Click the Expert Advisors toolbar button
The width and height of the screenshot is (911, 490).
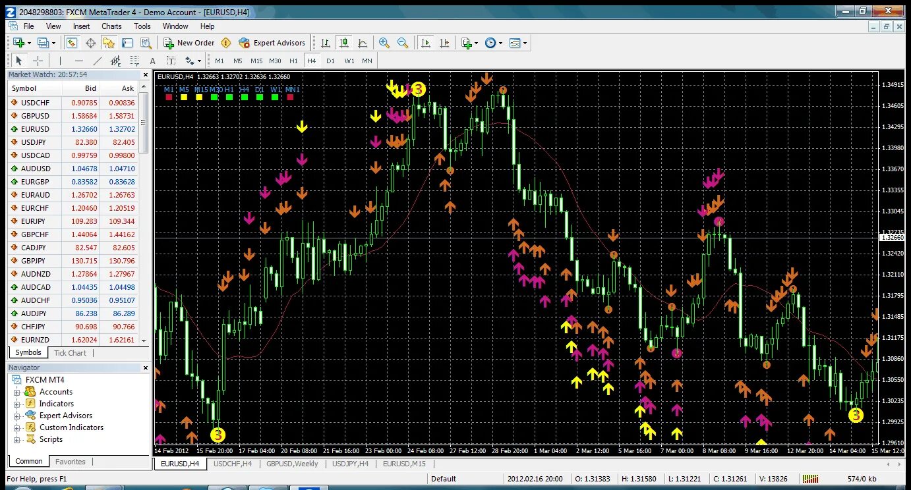272,43
